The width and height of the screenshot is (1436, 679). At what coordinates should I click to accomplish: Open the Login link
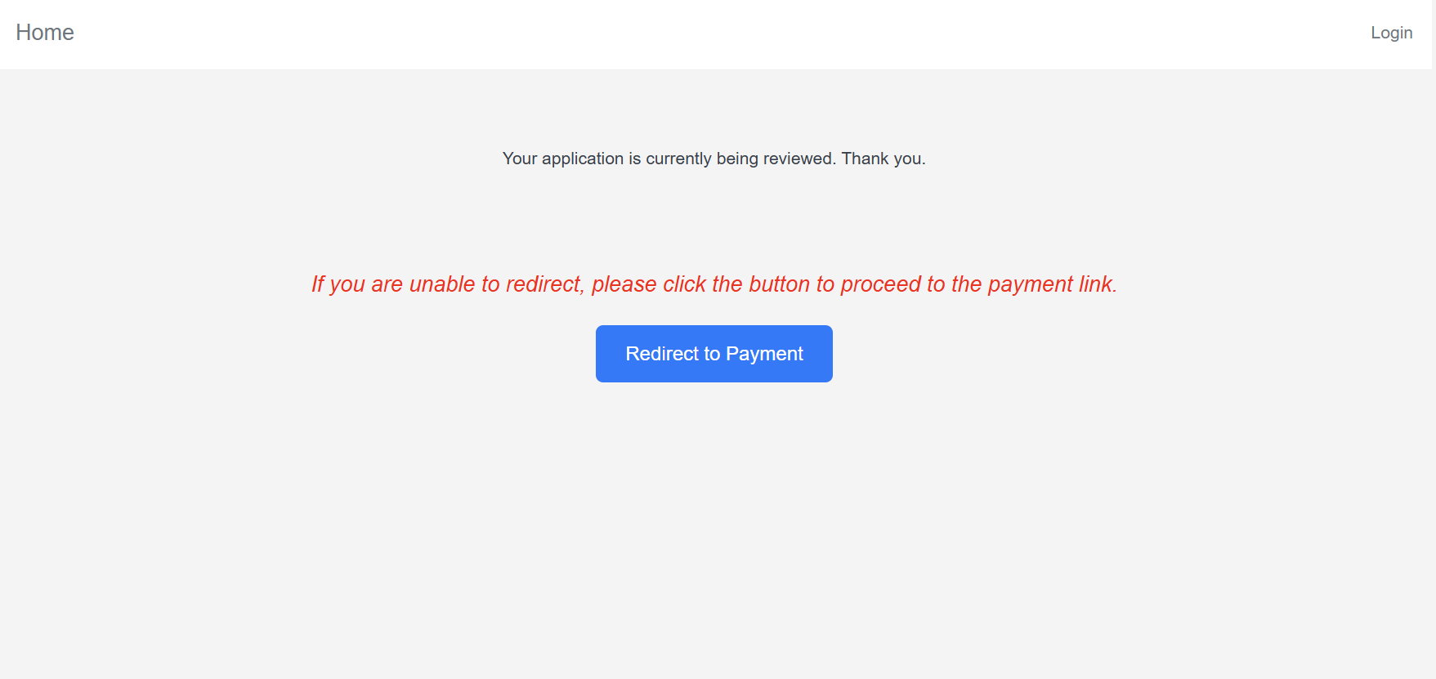1391,33
